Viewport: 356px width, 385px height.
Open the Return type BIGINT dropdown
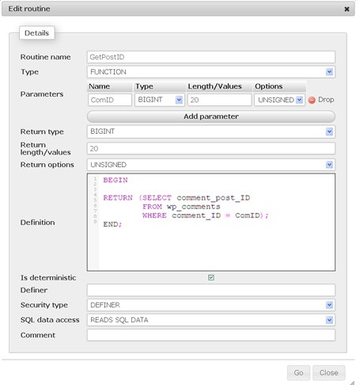click(211, 132)
